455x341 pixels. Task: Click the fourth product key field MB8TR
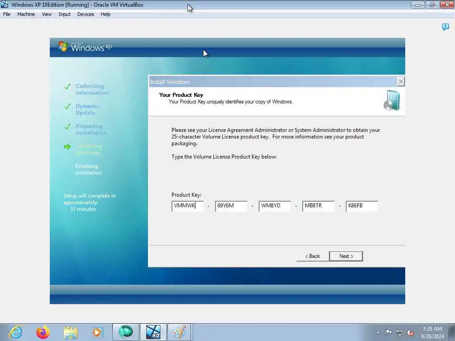(318, 206)
